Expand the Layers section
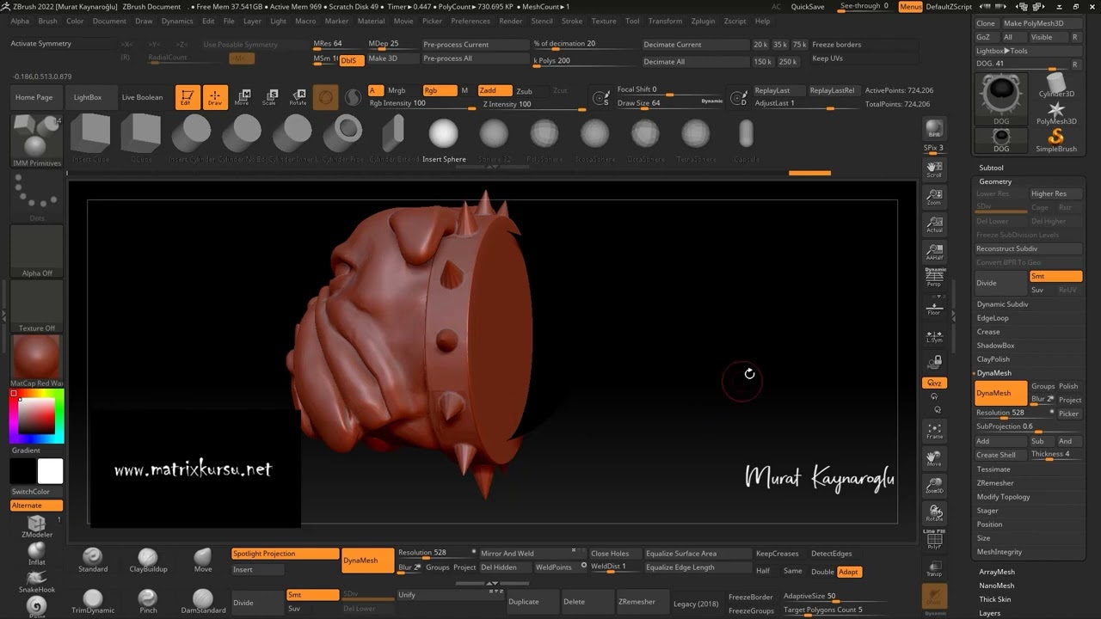Screen dimensions: 1101x619 click(x=990, y=613)
